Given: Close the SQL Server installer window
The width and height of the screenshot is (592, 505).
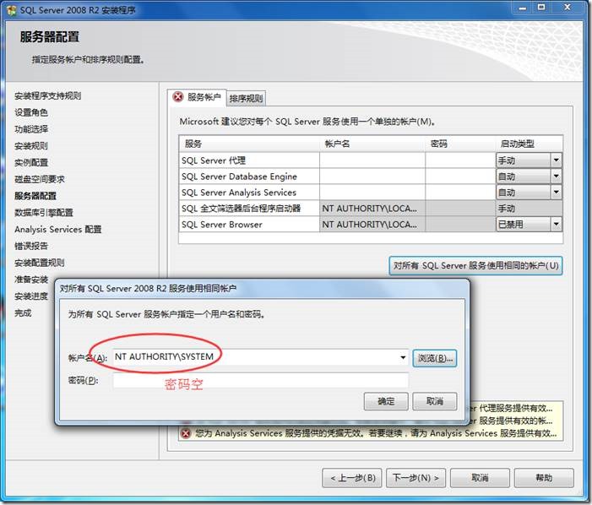Looking at the screenshot, I should click(568, 8).
